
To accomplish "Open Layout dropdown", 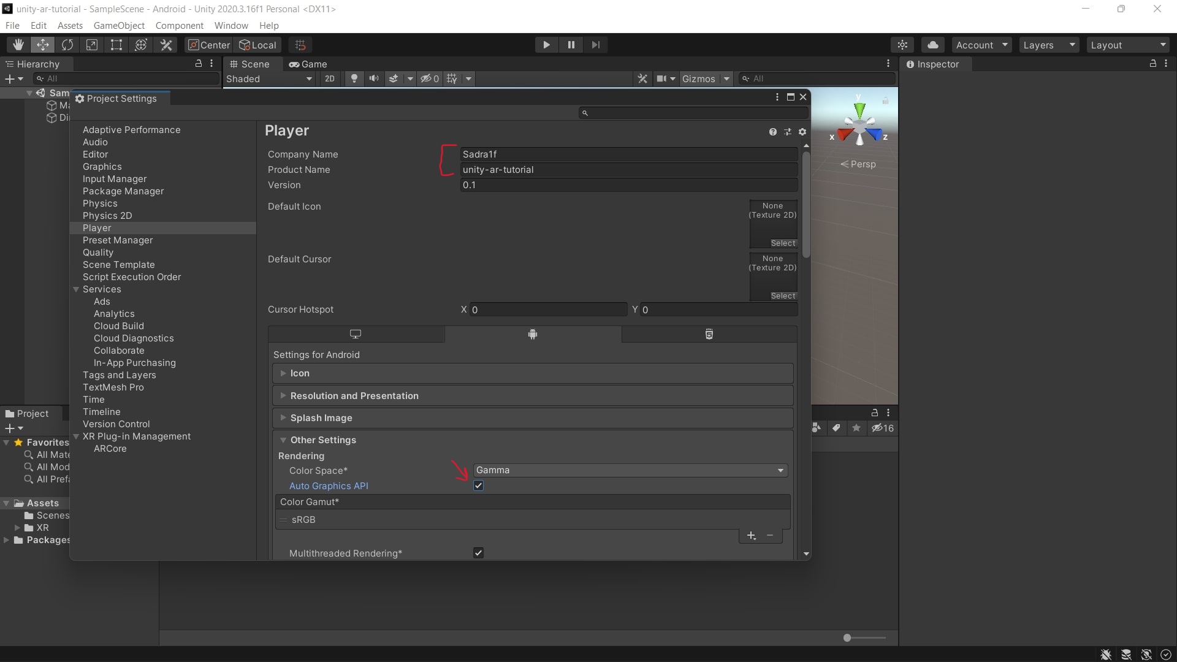I will 1128,45.
